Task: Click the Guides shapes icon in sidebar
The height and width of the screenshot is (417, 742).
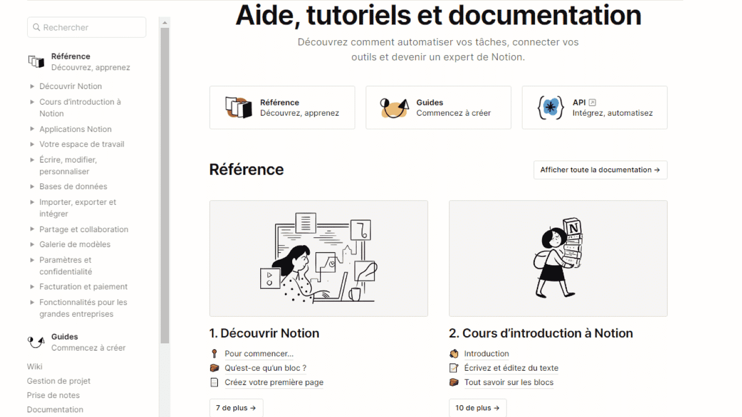Action: click(x=36, y=341)
